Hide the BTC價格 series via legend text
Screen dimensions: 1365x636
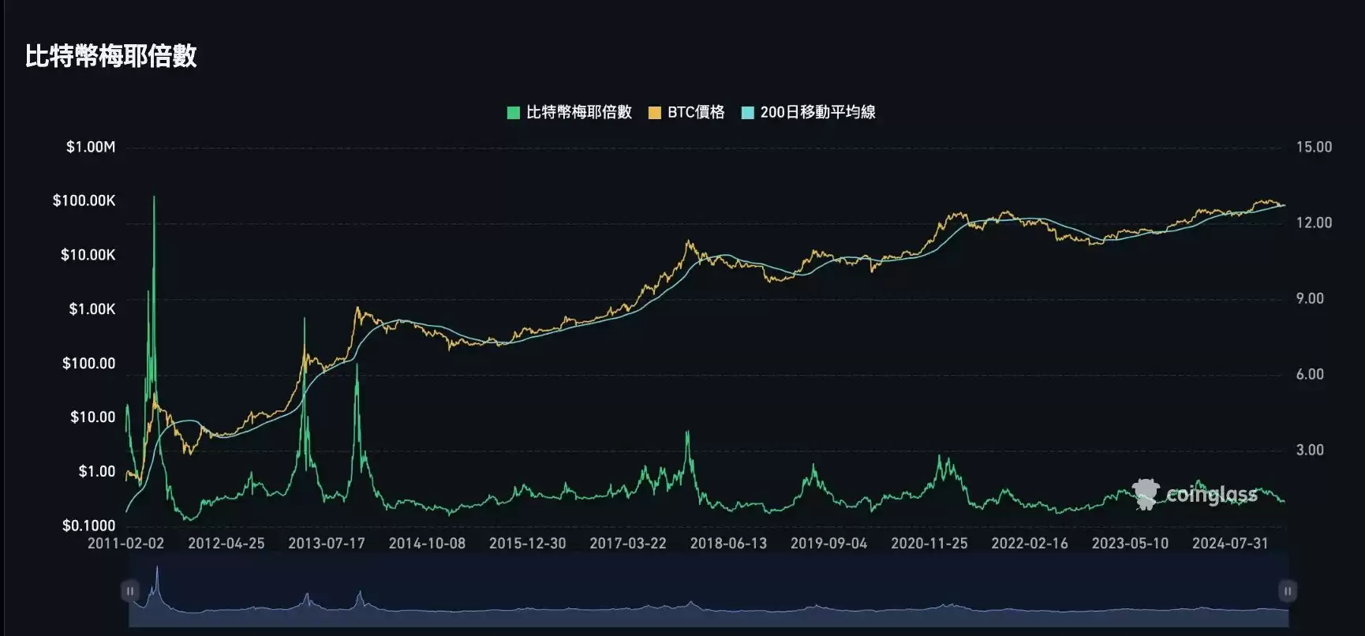pos(695,112)
